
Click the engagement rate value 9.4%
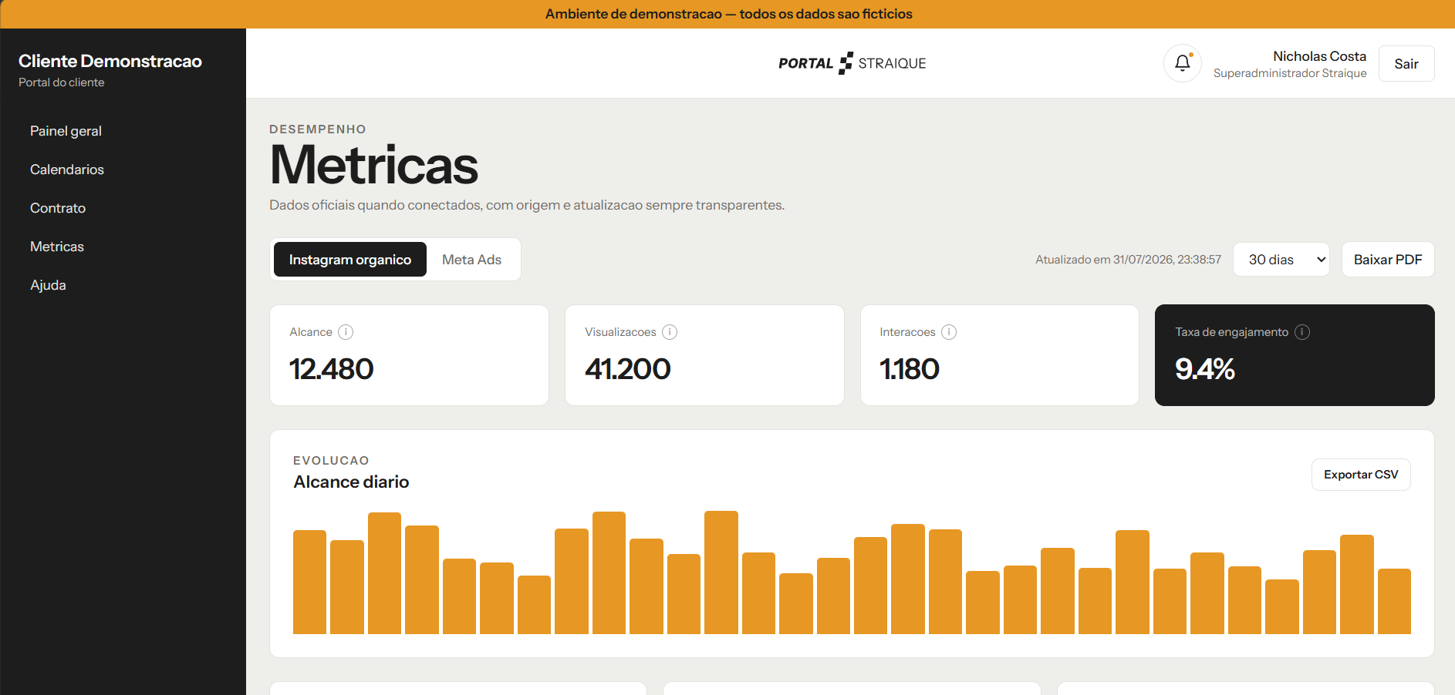pos(1205,369)
